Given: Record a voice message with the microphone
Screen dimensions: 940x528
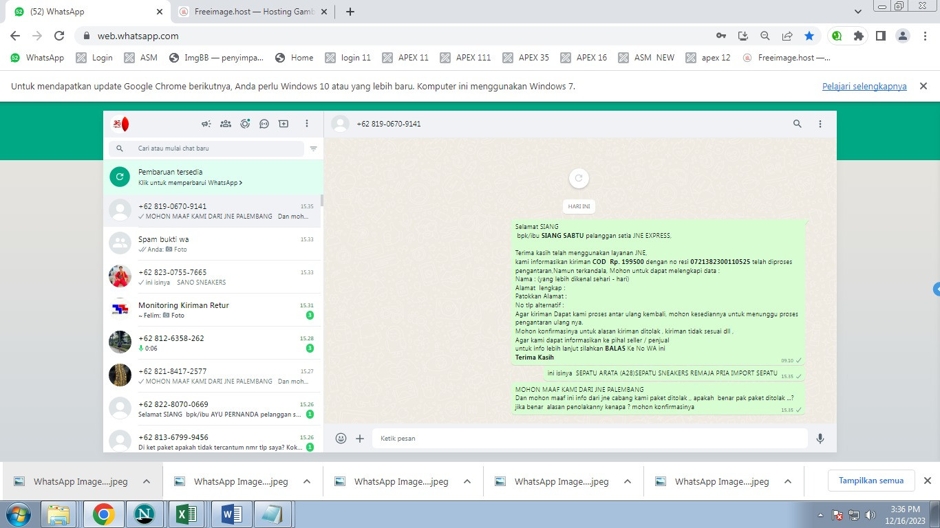Looking at the screenshot, I should tap(820, 438).
